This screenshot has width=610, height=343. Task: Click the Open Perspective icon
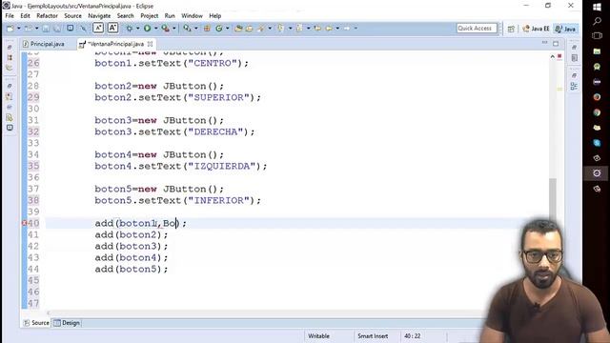511,29
